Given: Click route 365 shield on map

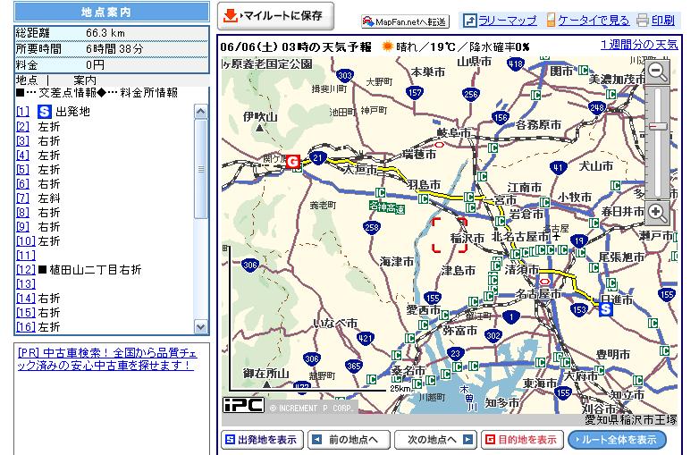Looking at the screenshot, I should [x=353, y=367].
